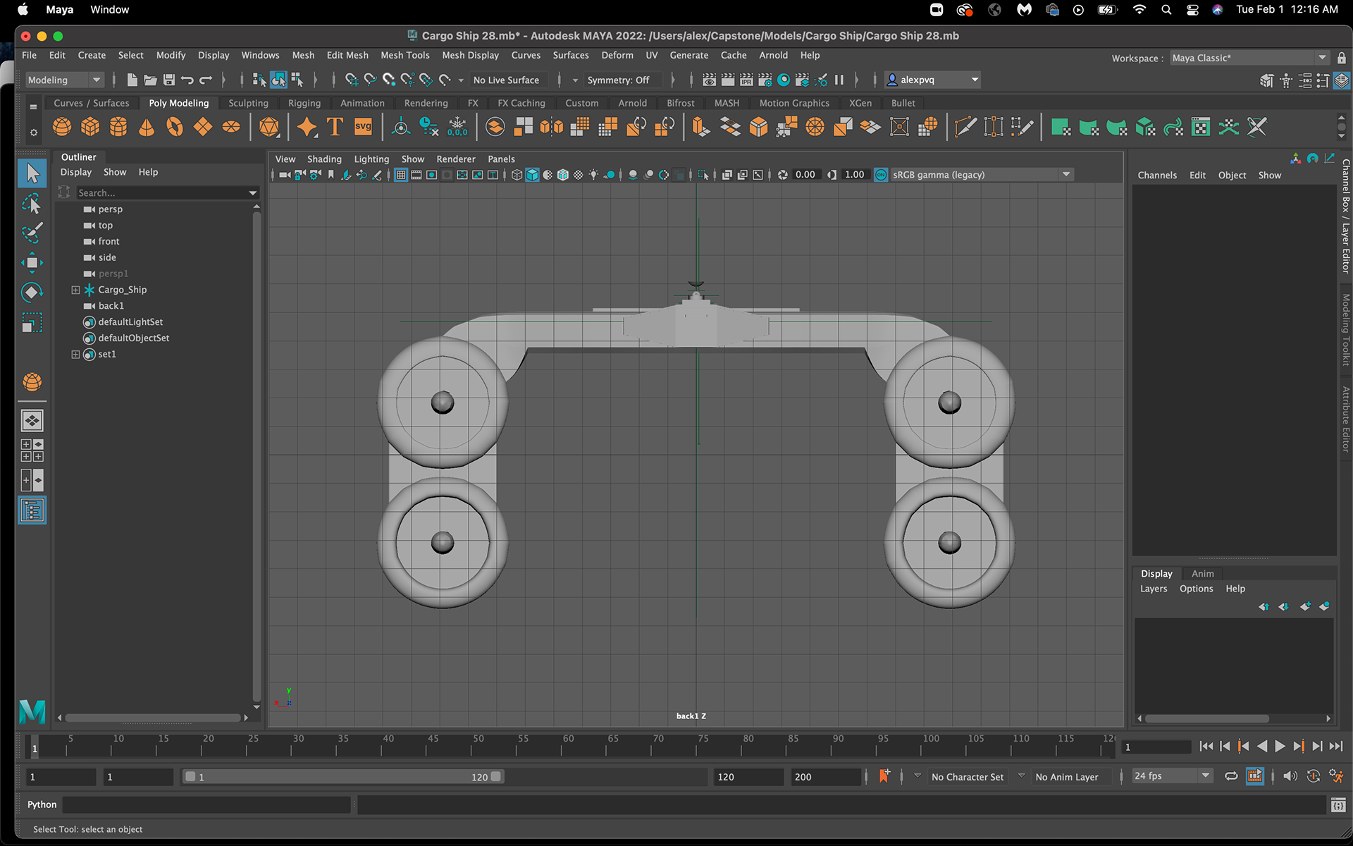Toggle the Outliner panel button
This screenshot has width=1353, height=846.
[32, 510]
